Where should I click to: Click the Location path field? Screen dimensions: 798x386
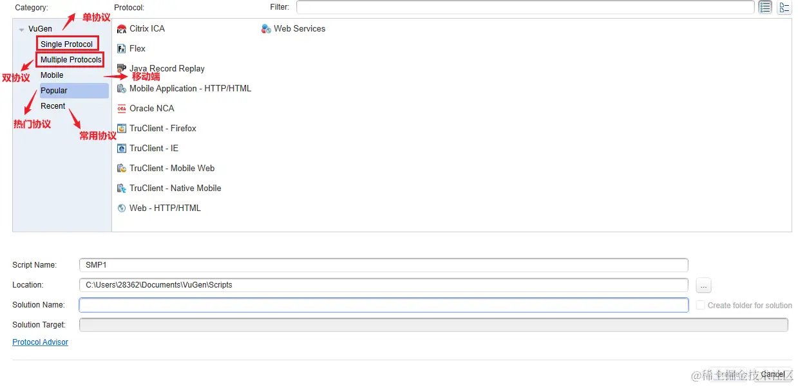click(x=384, y=285)
